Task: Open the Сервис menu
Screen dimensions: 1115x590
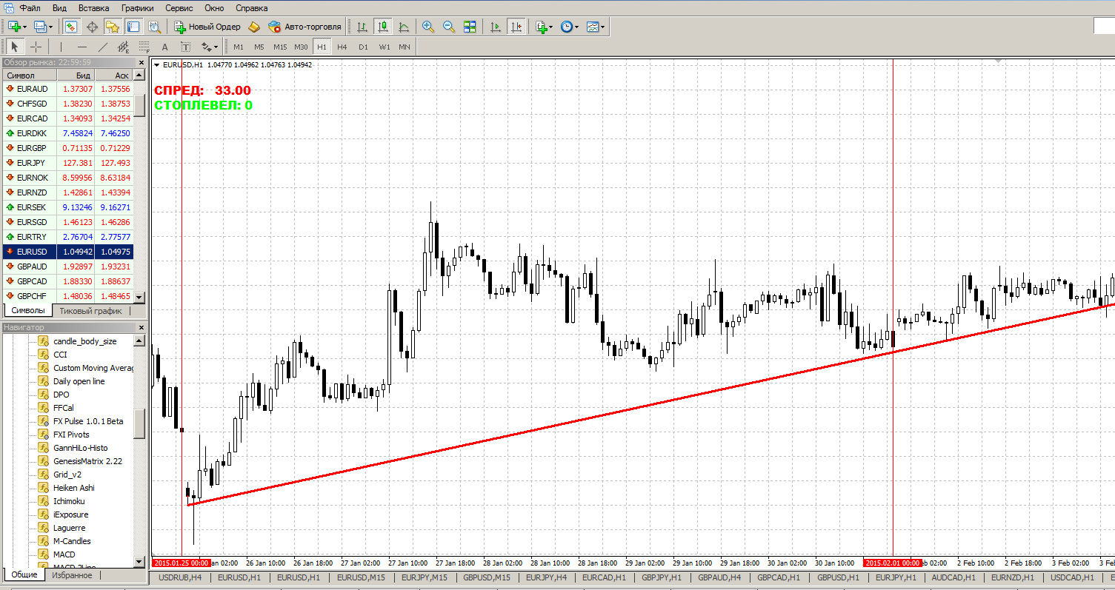Action: tap(179, 8)
